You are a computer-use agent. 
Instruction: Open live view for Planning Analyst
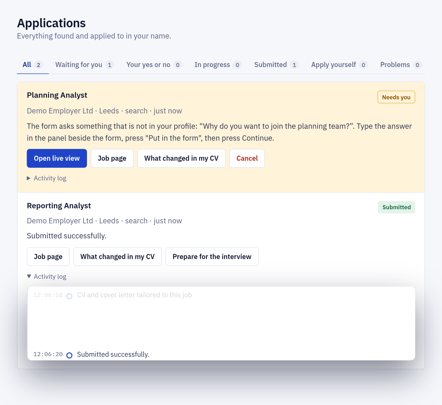tap(57, 158)
